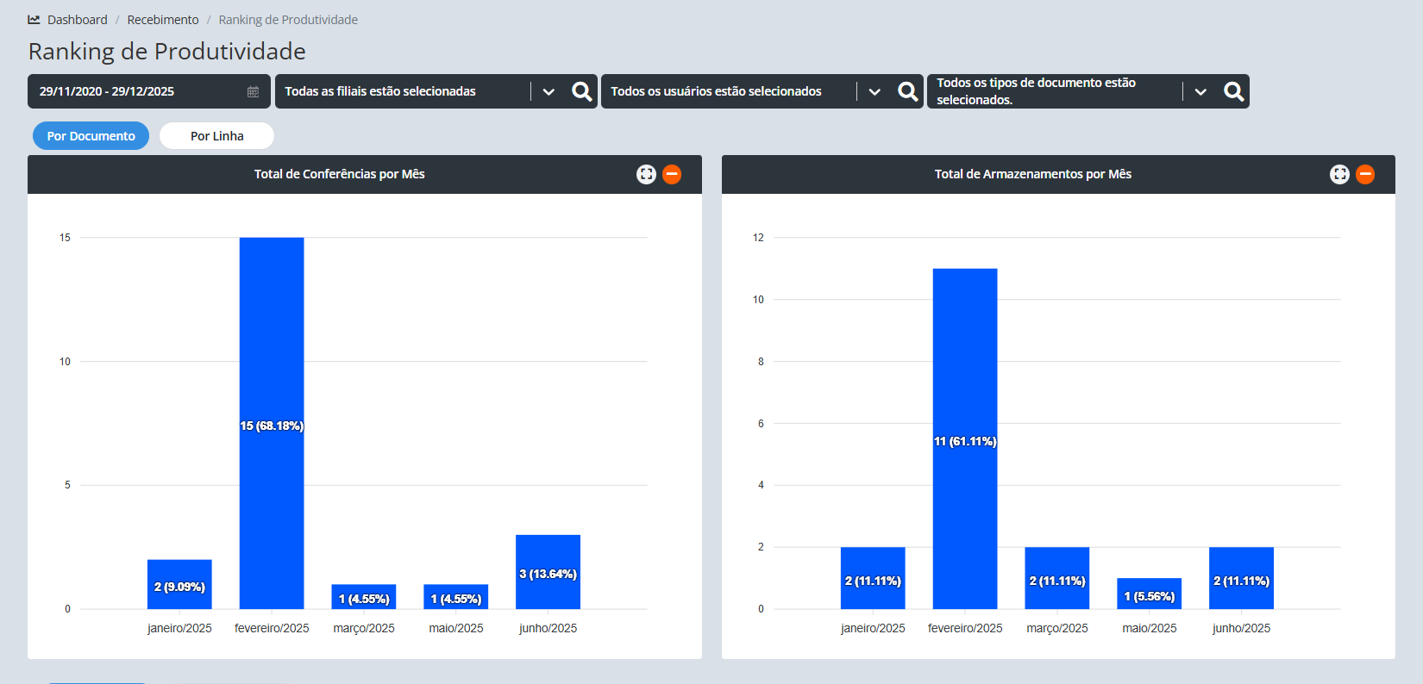Image resolution: width=1423 pixels, height=684 pixels.
Task: Collapse the Total de Conferências panel
Action: (x=672, y=174)
